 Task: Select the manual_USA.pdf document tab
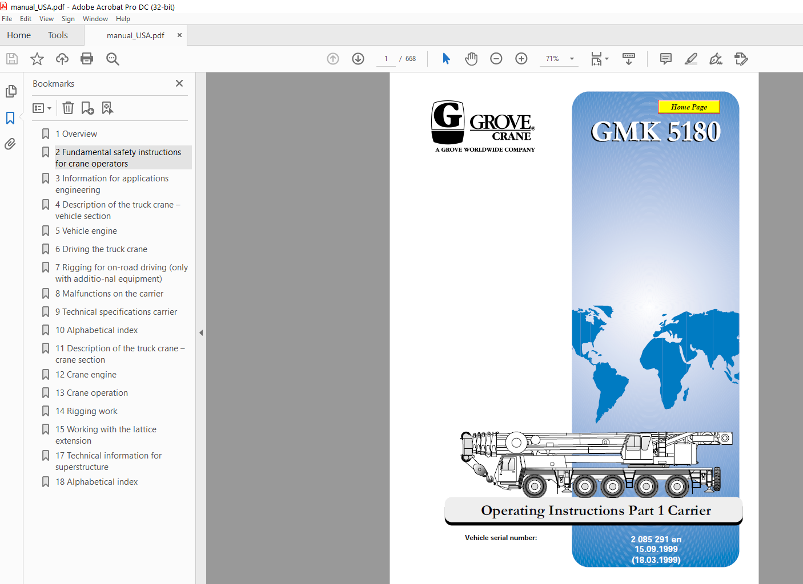(x=135, y=35)
